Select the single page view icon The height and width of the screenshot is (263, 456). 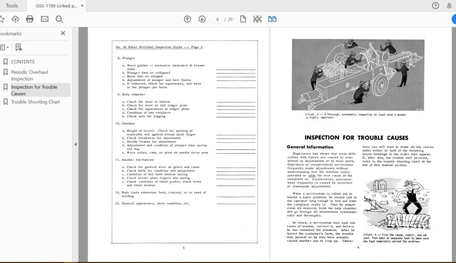[243, 19]
